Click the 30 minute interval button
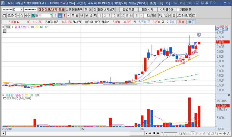Viewport: 232px width, 137px height. click(122, 16)
